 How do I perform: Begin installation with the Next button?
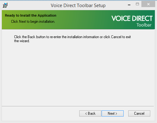[x=113, y=113]
